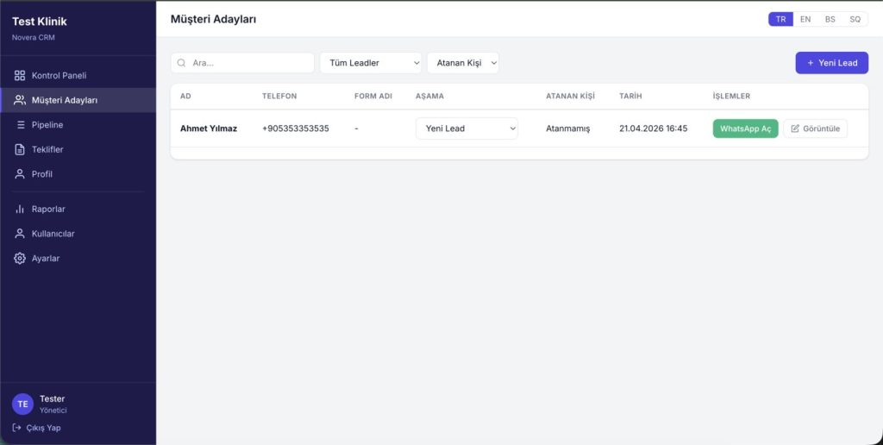This screenshot has width=883, height=445.
Task: Click the TARİH column header
Action: [630, 97]
